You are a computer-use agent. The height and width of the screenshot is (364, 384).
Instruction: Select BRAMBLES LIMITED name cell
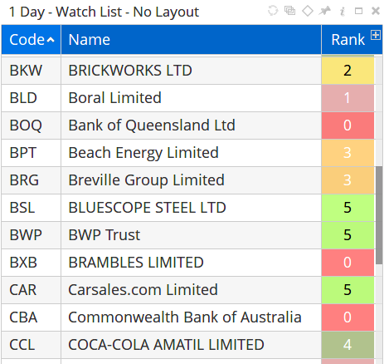191,263
